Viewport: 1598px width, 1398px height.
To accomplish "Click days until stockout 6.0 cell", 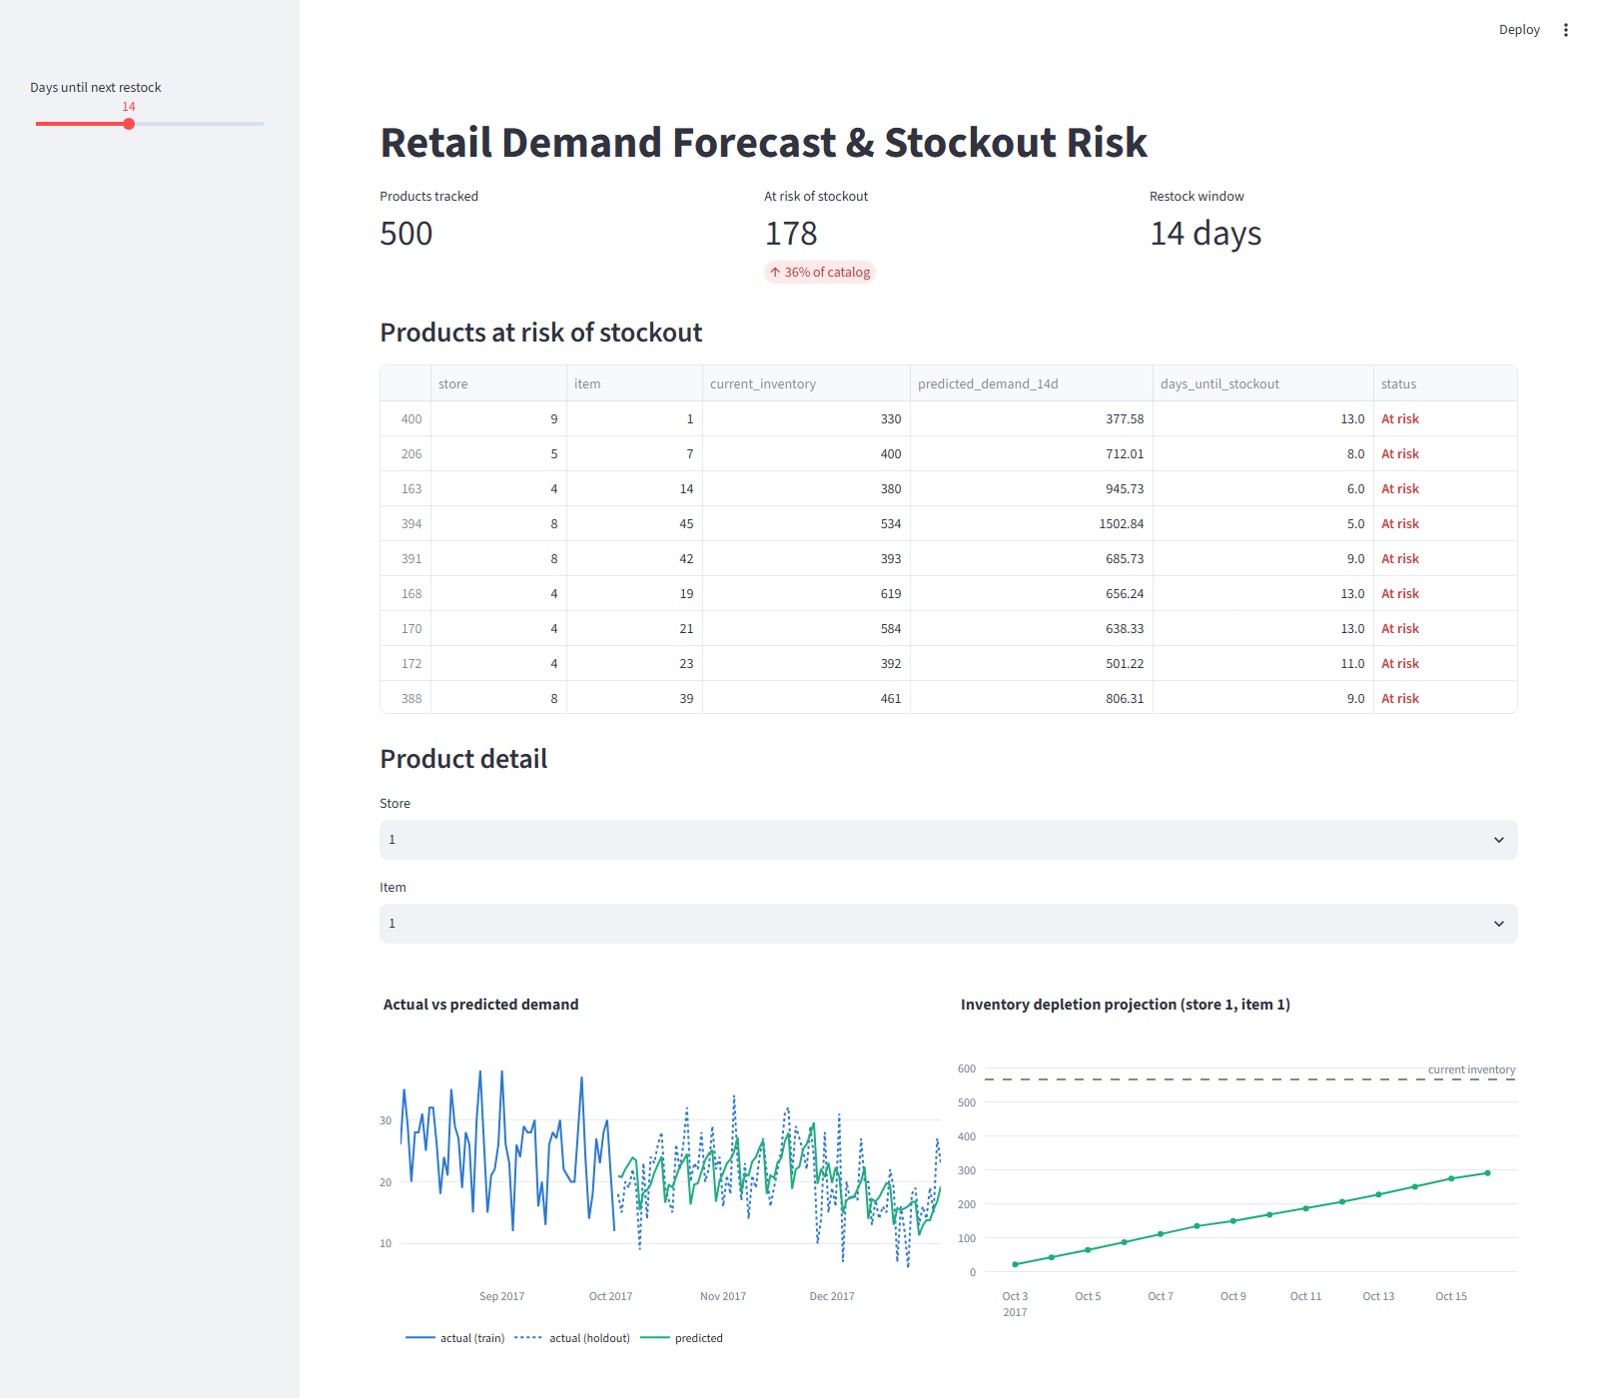I will coord(1262,488).
